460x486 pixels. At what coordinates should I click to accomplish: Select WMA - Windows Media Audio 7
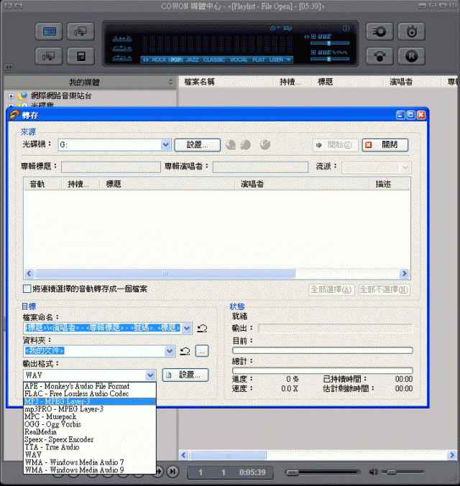[90, 462]
